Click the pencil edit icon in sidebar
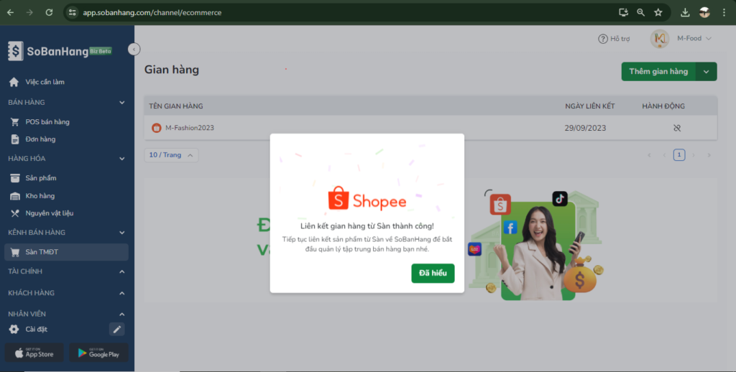The height and width of the screenshot is (372, 736). [x=117, y=330]
